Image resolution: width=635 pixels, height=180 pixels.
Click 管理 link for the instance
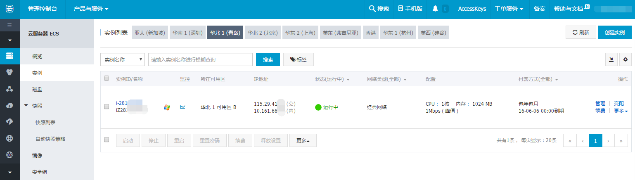click(600, 104)
